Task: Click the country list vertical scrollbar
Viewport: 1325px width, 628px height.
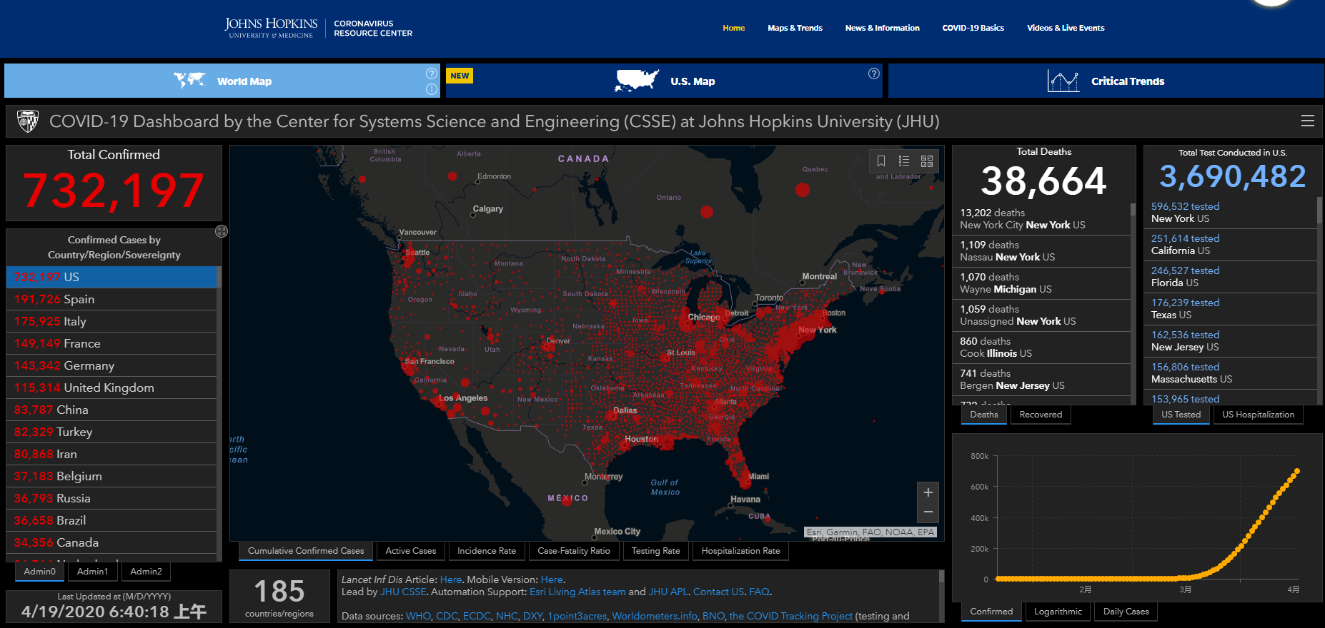Action: point(219,414)
